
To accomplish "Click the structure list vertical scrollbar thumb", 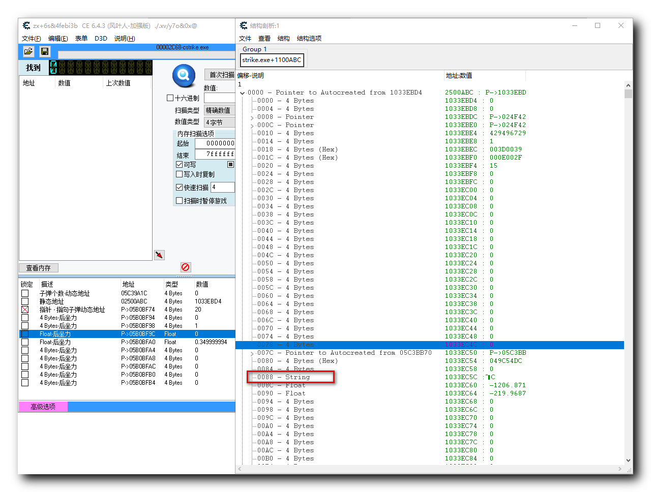I will pos(628,94).
